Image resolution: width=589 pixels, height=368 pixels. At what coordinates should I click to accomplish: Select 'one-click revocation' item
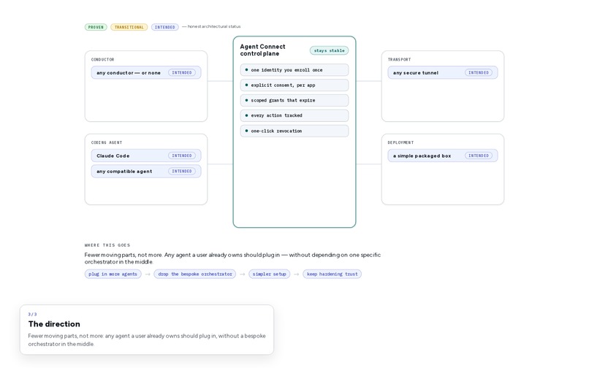pyautogui.click(x=294, y=131)
